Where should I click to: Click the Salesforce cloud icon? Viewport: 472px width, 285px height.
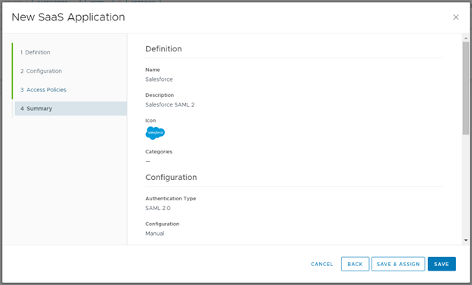(x=155, y=133)
